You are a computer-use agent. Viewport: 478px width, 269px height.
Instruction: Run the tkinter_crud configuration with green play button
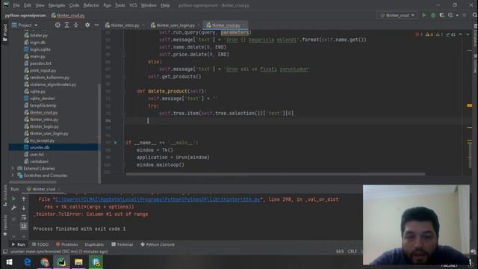coord(423,15)
